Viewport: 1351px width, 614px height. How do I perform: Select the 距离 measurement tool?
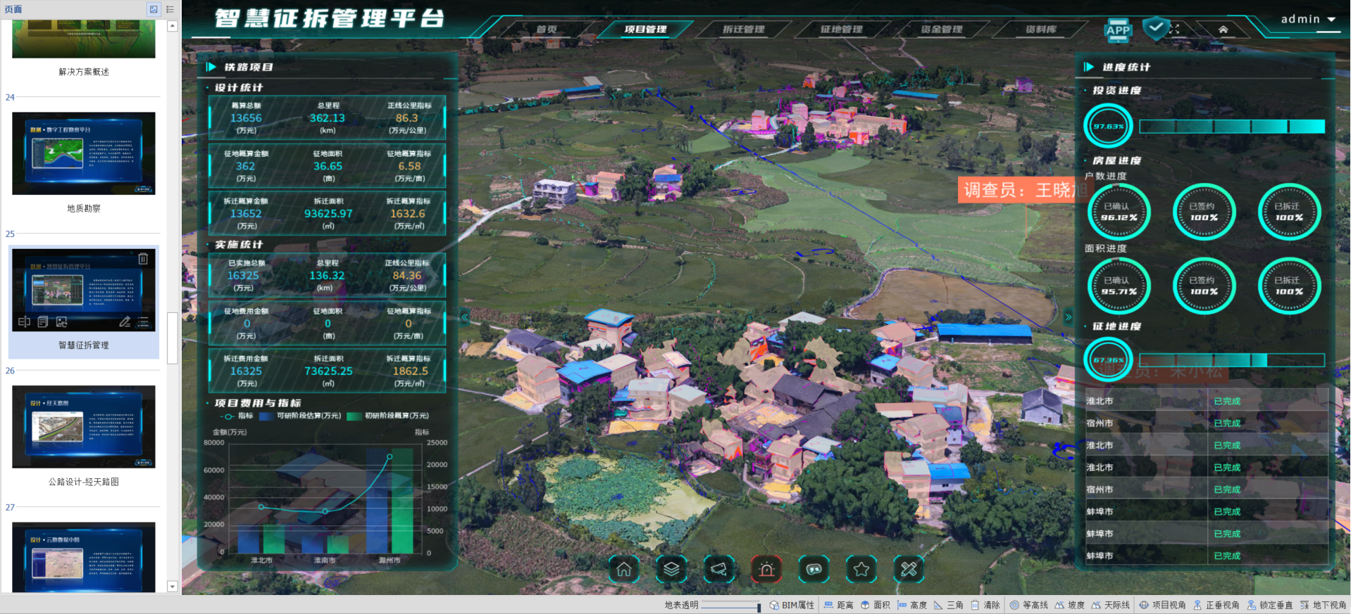839,605
